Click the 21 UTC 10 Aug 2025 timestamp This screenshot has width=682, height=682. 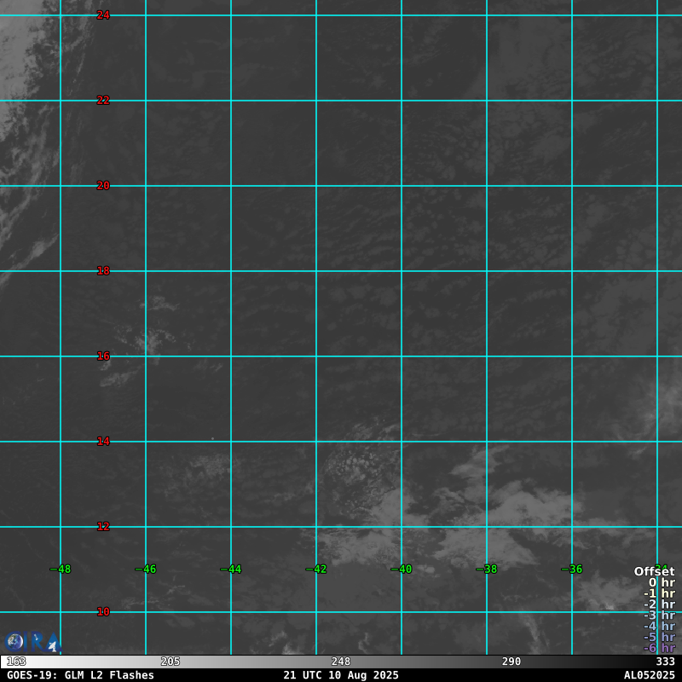[341, 675]
